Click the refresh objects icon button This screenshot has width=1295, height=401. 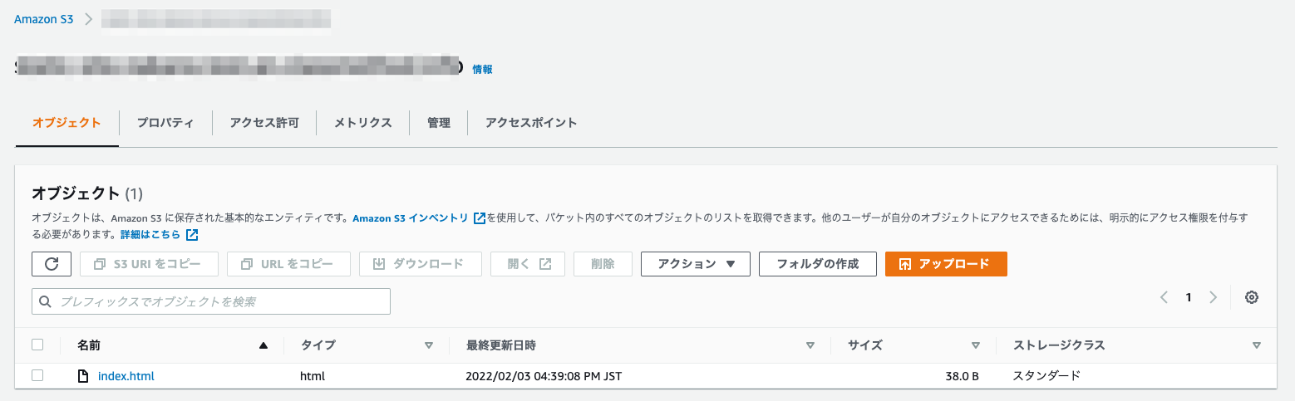pos(52,264)
